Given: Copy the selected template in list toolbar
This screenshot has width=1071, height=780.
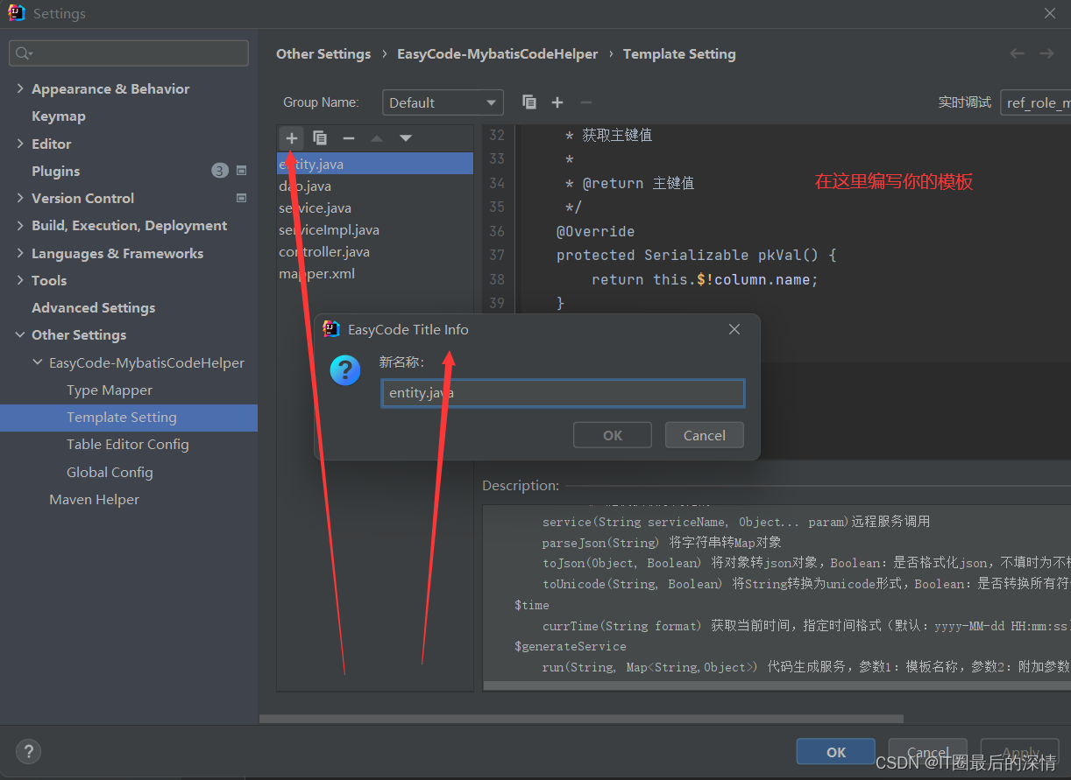Looking at the screenshot, I should (320, 137).
